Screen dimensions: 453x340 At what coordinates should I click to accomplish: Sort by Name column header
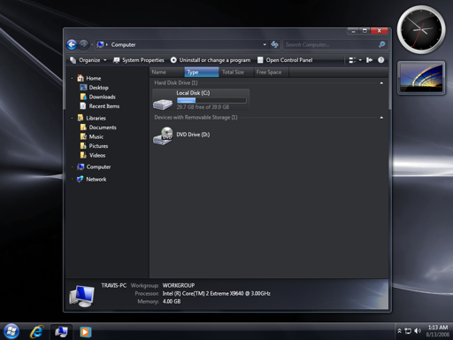pyautogui.click(x=167, y=73)
